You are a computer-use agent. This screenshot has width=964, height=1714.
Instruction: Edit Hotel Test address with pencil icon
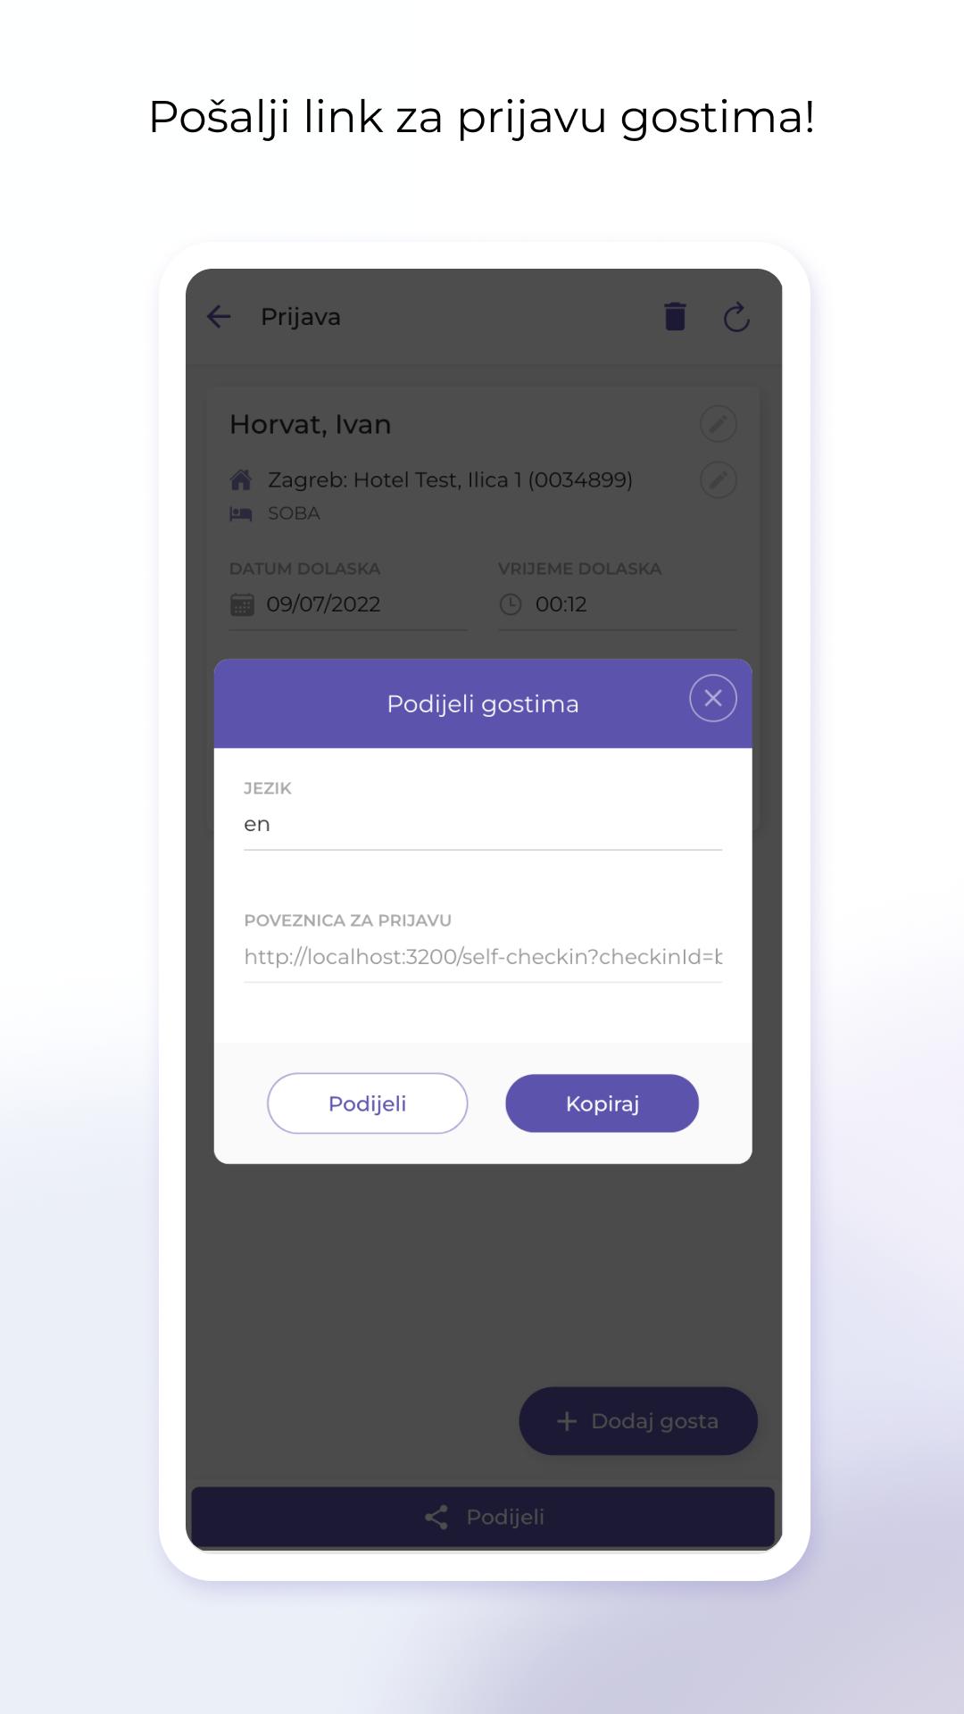click(719, 480)
